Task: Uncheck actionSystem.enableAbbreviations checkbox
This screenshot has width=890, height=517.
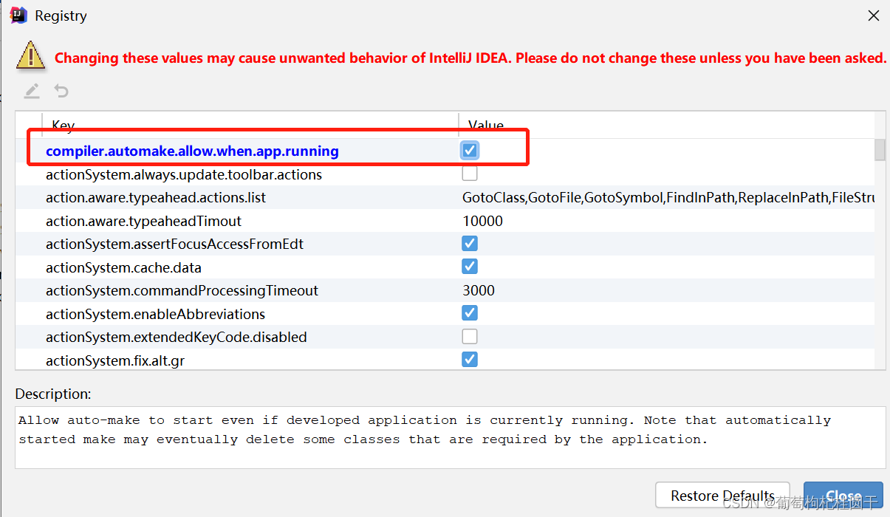Action: point(470,313)
